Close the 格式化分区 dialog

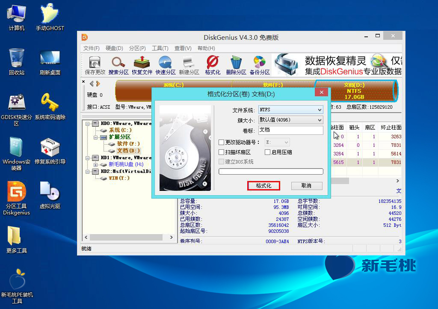(322, 92)
